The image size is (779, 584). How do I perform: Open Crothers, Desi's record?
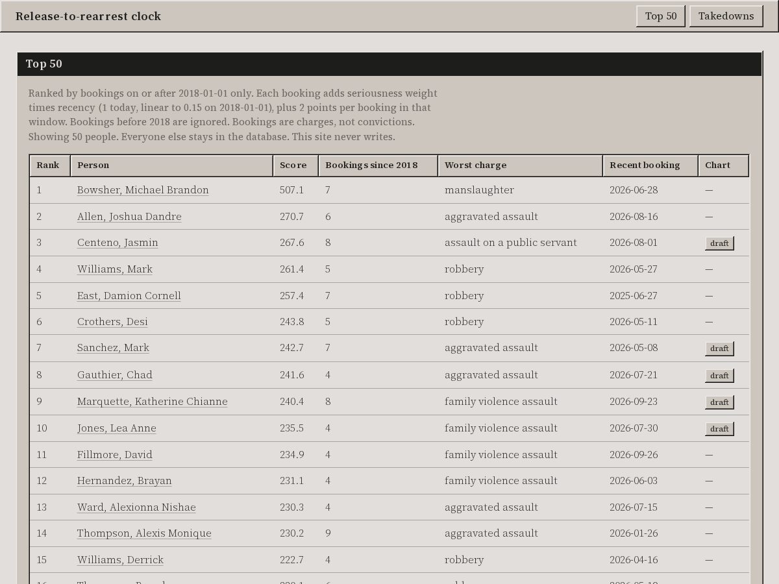click(x=112, y=322)
